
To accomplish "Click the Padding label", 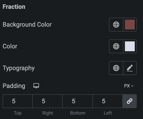I will [x=14, y=86].
